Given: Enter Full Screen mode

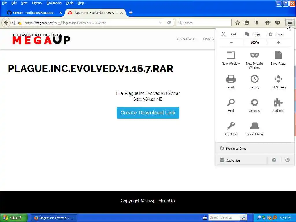Looking at the screenshot, I should click(278, 82).
